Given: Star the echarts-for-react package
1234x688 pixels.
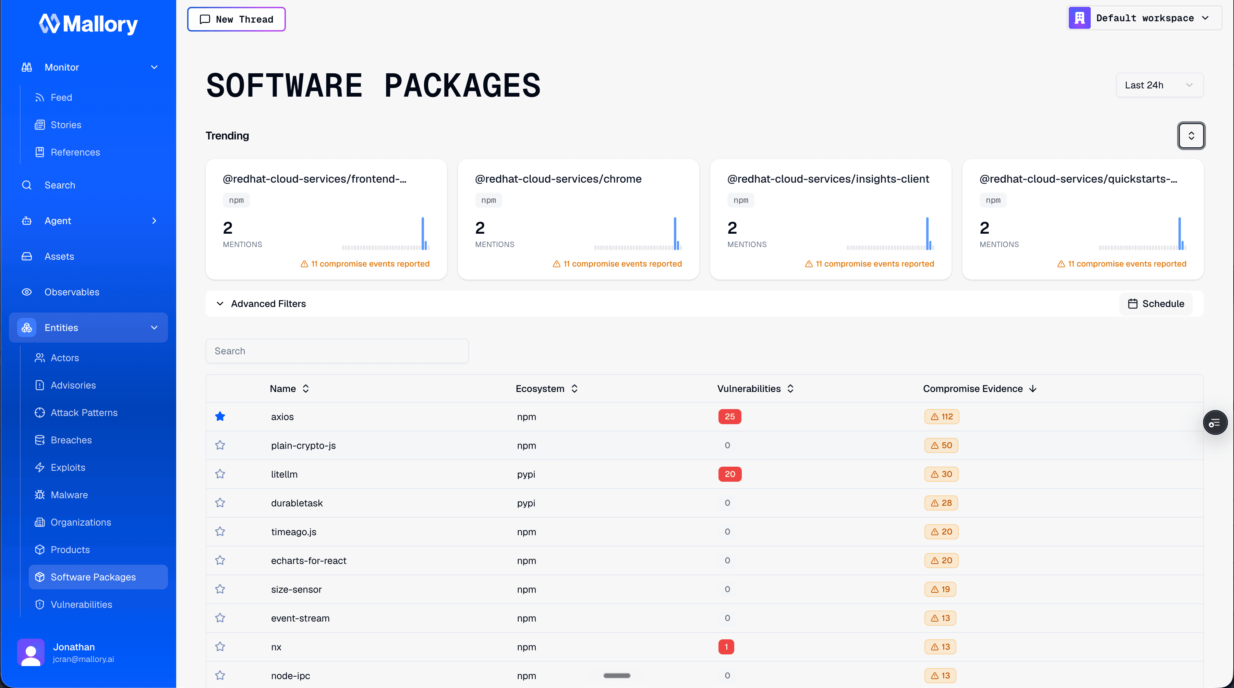Looking at the screenshot, I should (220, 561).
